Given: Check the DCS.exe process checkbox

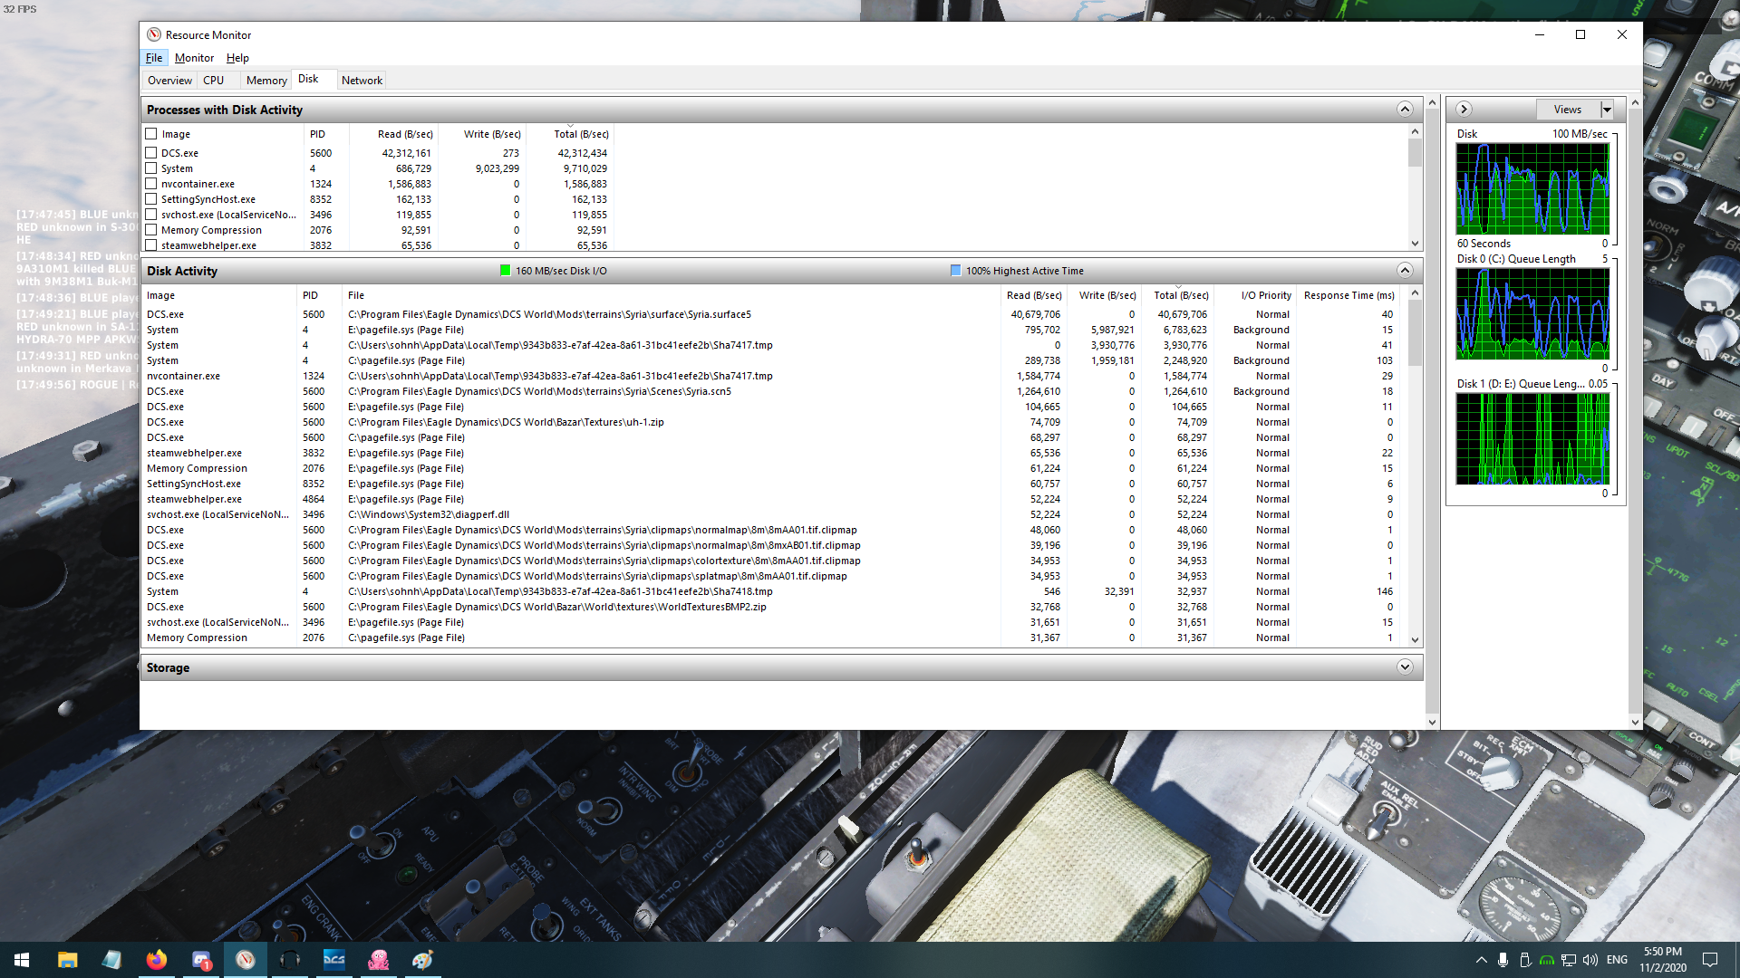Looking at the screenshot, I should tap(151, 153).
